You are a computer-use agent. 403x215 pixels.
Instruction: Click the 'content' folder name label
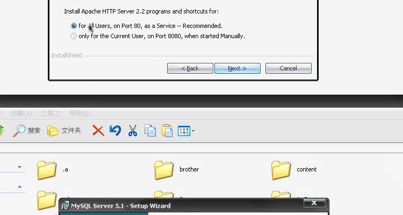[307, 169]
